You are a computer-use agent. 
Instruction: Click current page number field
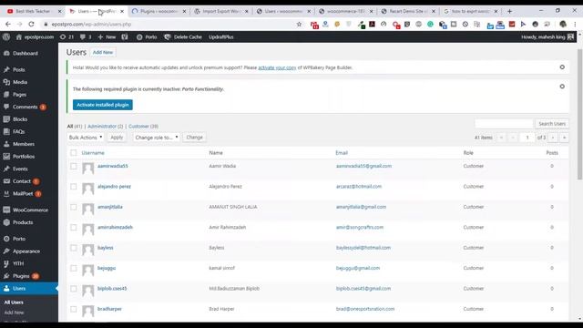coord(527,138)
